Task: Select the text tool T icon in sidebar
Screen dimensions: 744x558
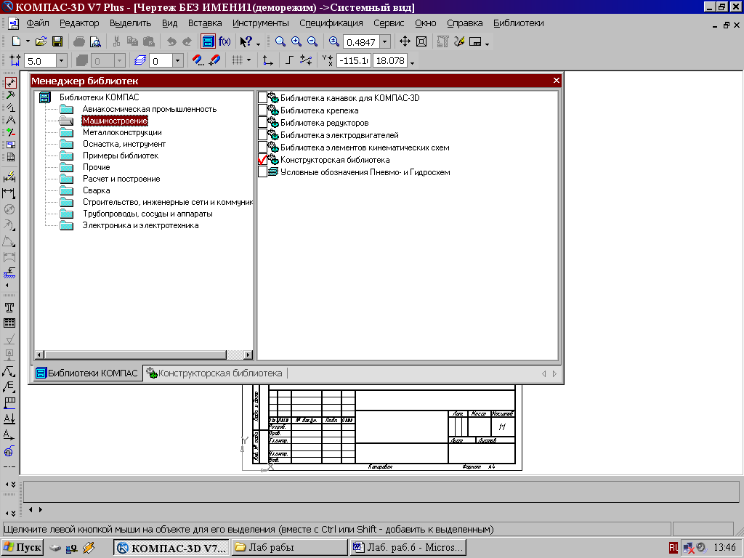Action: (9, 307)
